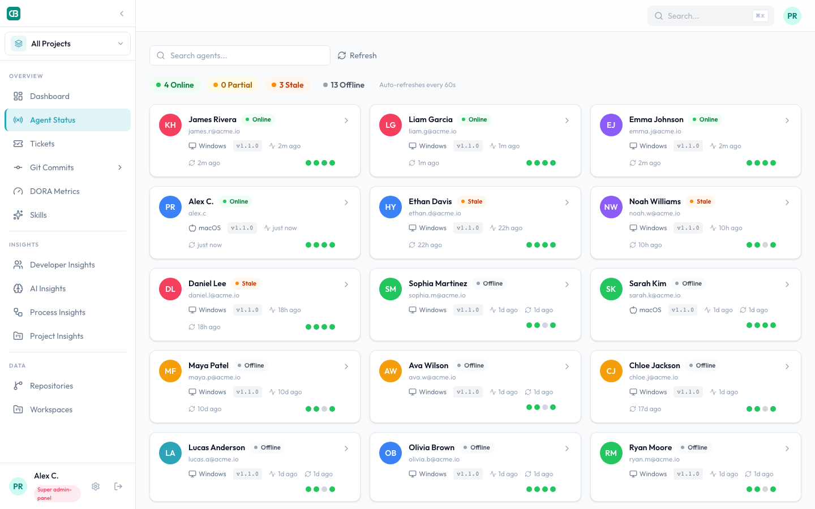Click the Olivia Brown name text
The width and height of the screenshot is (815, 509).
(x=432, y=447)
